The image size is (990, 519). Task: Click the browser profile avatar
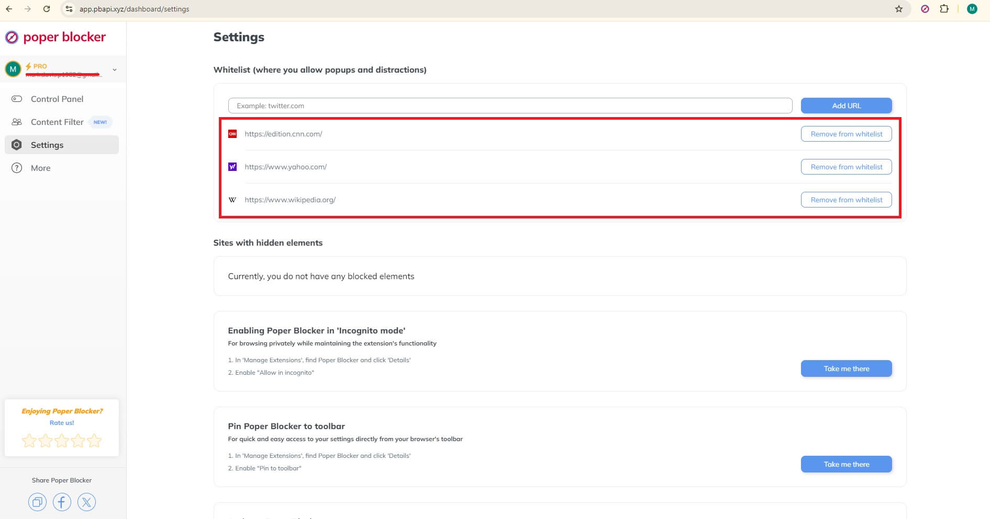(x=973, y=9)
